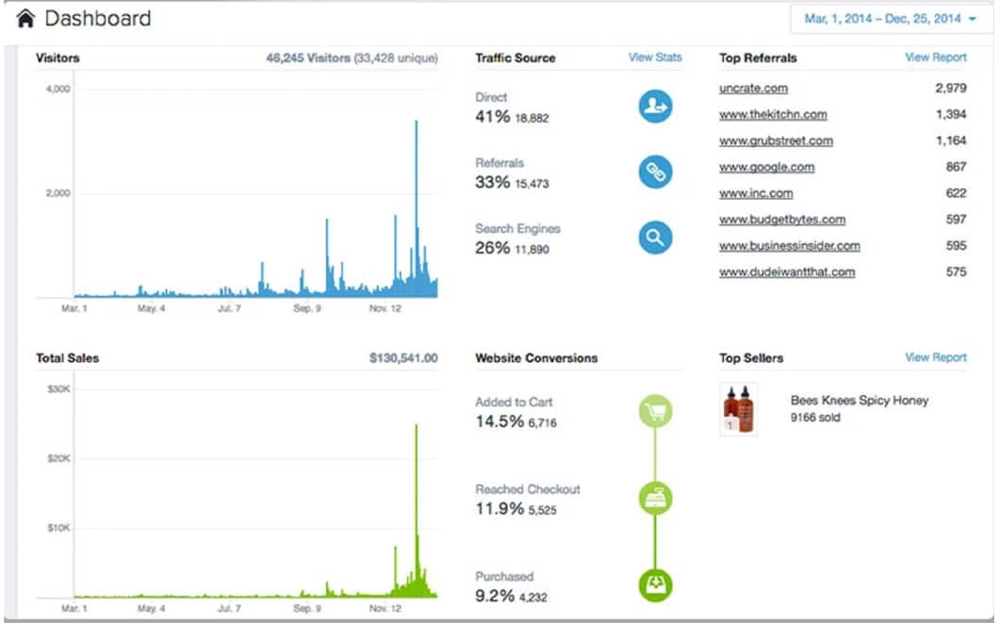999x623 pixels.
Task: Open View Report for Top Sellers
Action: point(935,357)
